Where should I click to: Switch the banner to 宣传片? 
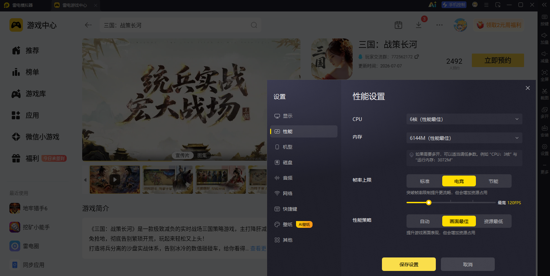183,155
